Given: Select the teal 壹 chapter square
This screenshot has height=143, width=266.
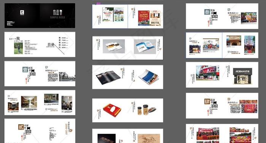Looking at the screenshot, I should (x=25, y=69).
